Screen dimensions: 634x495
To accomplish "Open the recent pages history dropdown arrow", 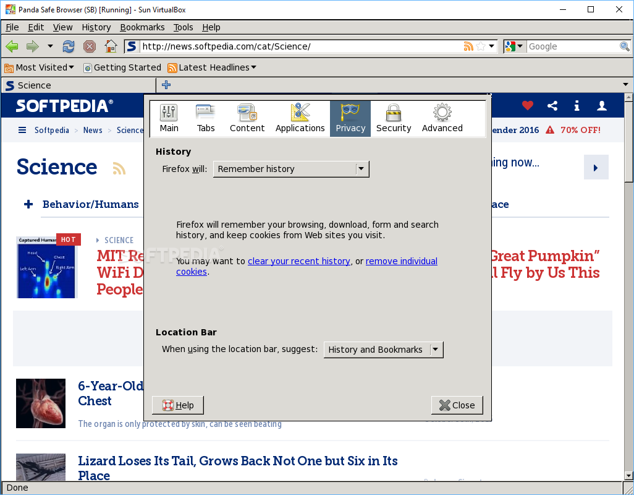I will 50,46.
